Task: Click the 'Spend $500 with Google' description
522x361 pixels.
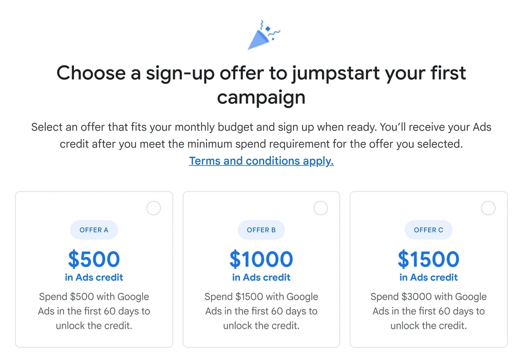Action: pos(94,311)
